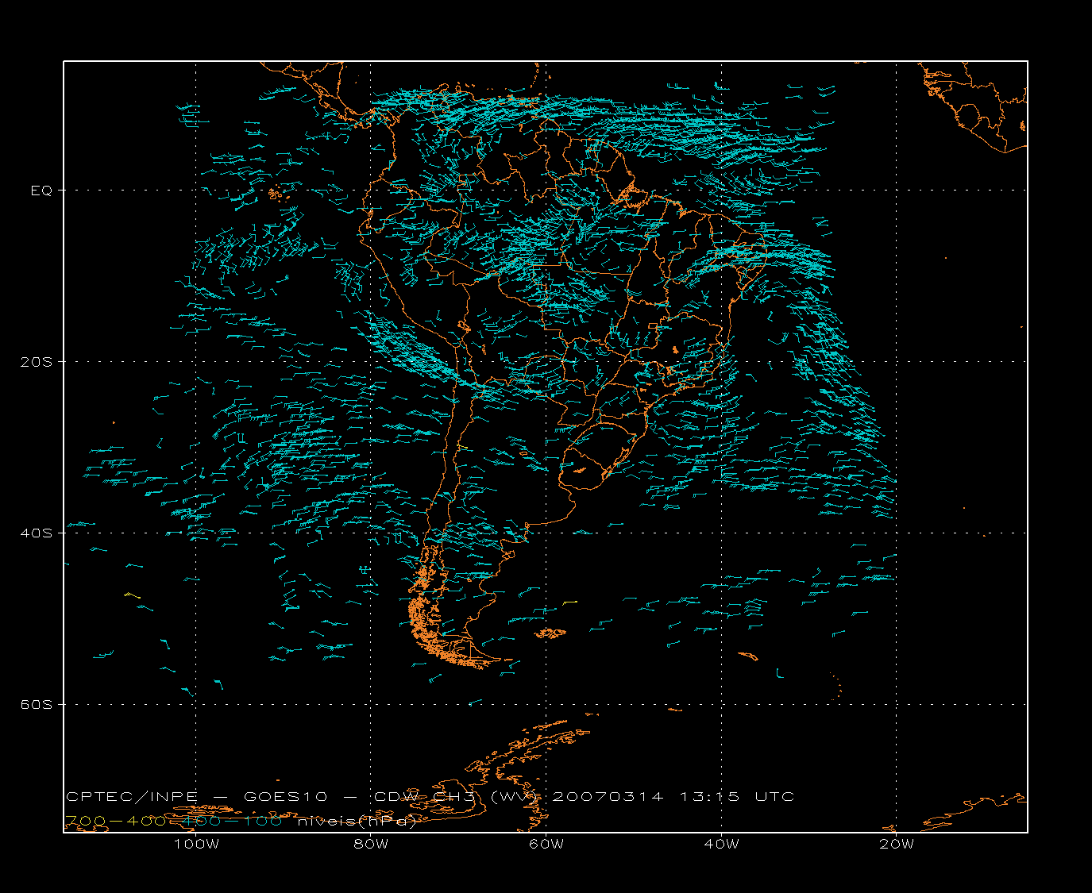
Task: Click the 20S latitude label
Action: [36, 361]
